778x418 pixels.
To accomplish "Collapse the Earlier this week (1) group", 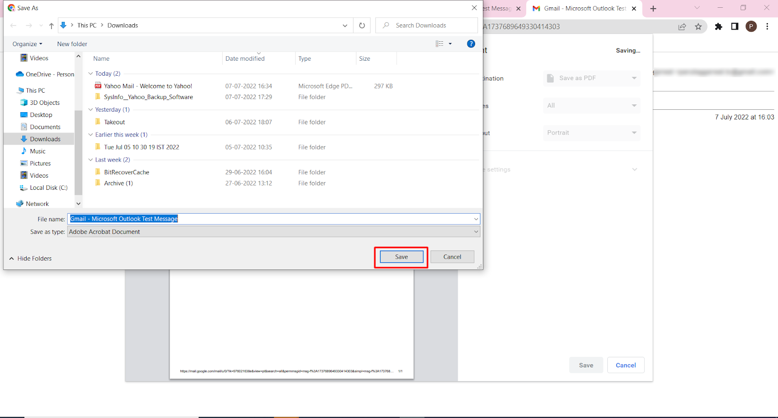I will [x=90, y=135].
